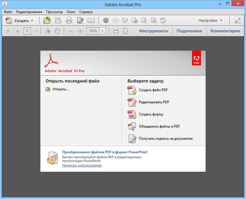Click the Примеры использования link
Viewport: 246px width, 199px height.
point(82,165)
